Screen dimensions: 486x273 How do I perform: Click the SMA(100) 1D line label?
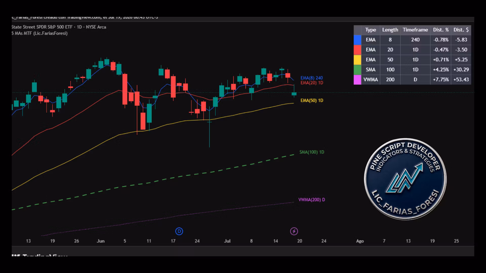[x=312, y=152]
